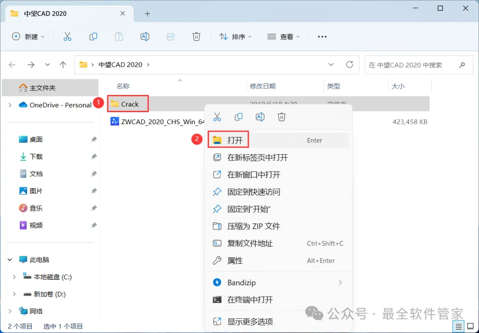Open 下载 in the sidebar
This screenshot has width=479, height=333.
pyautogui.click(x=36, y=157)
